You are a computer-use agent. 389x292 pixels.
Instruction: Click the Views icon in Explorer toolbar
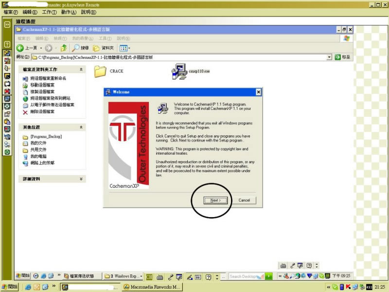(124, 48)
